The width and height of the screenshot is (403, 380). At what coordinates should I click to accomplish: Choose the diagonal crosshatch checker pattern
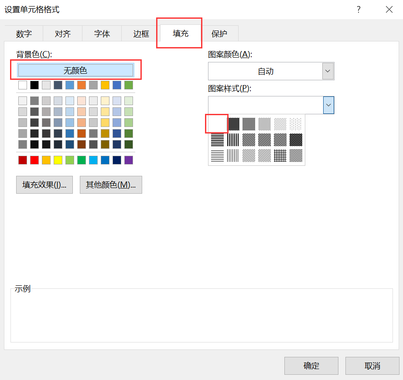[280, 140]
